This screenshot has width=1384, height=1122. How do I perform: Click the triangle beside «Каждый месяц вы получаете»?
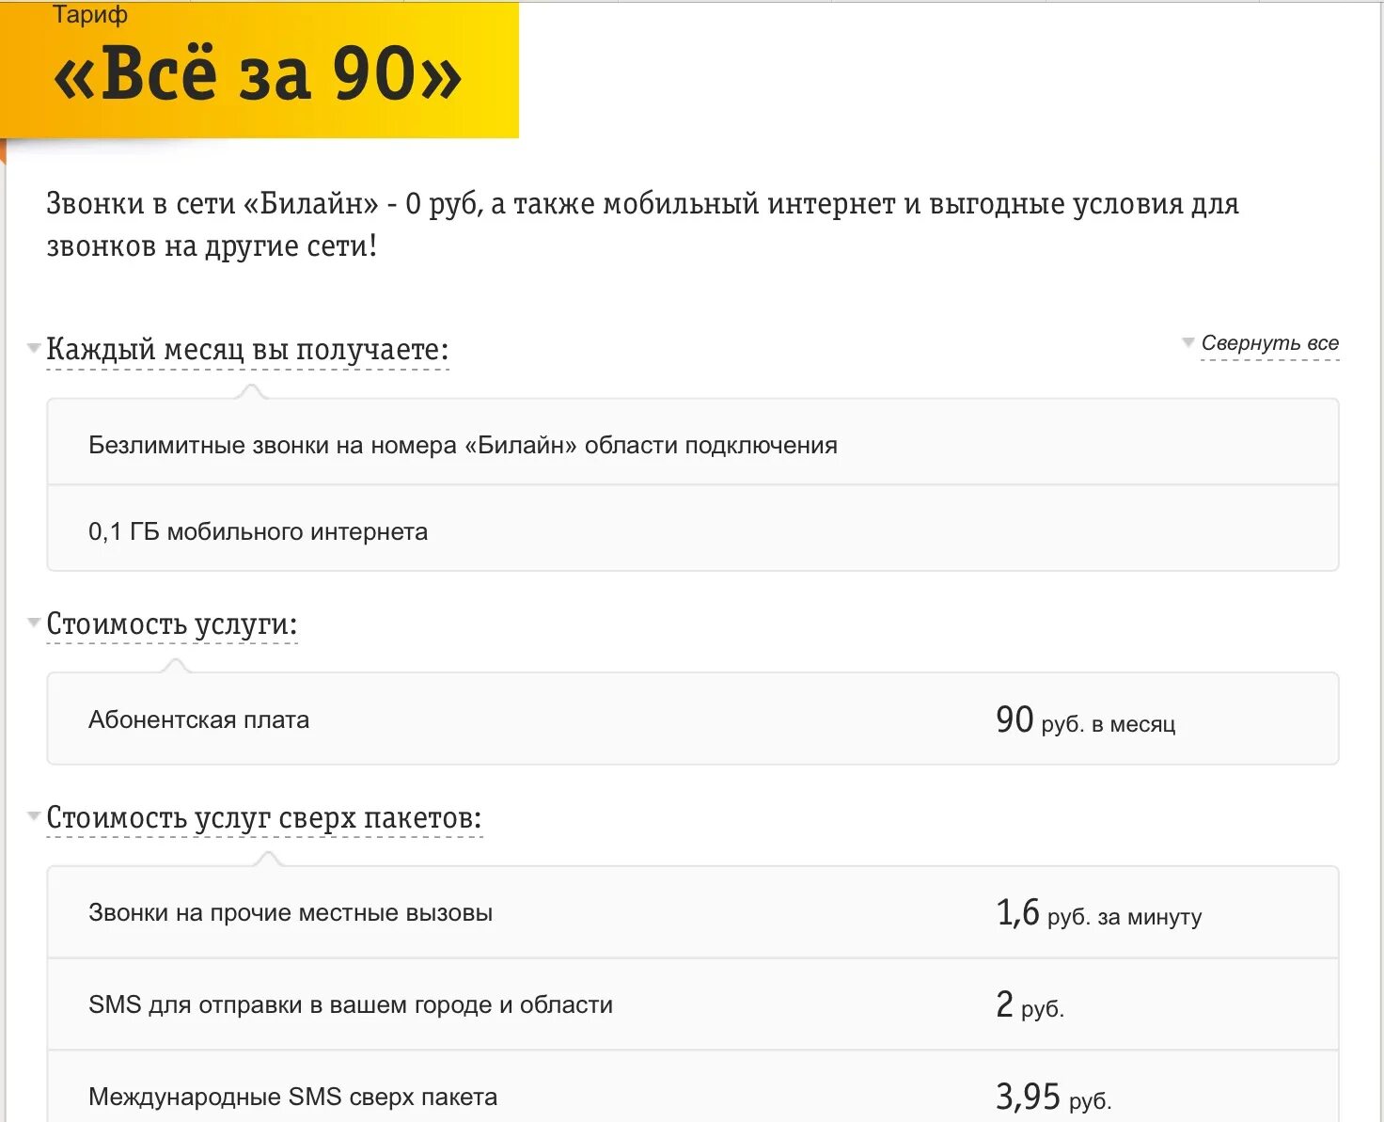tap(34, 348)
